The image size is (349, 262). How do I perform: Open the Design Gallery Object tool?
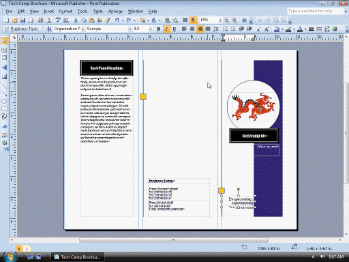coord(4,135)
